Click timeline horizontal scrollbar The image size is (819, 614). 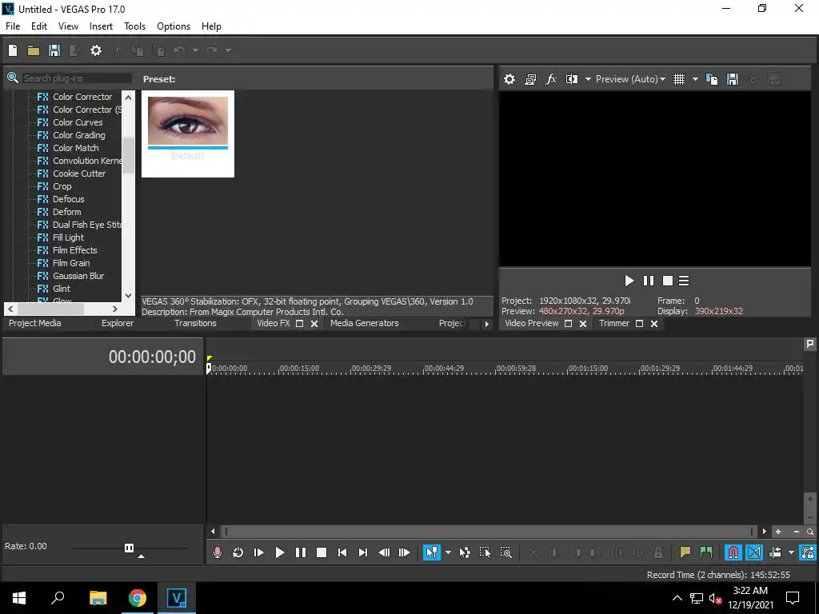(x=489, y=532)
